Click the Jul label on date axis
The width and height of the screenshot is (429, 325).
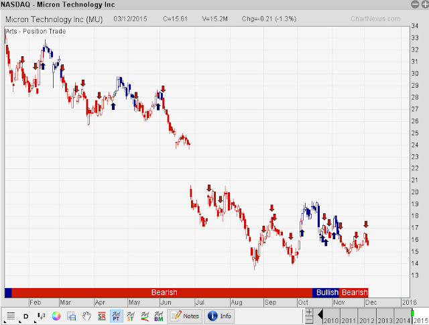tap(200, 302)
